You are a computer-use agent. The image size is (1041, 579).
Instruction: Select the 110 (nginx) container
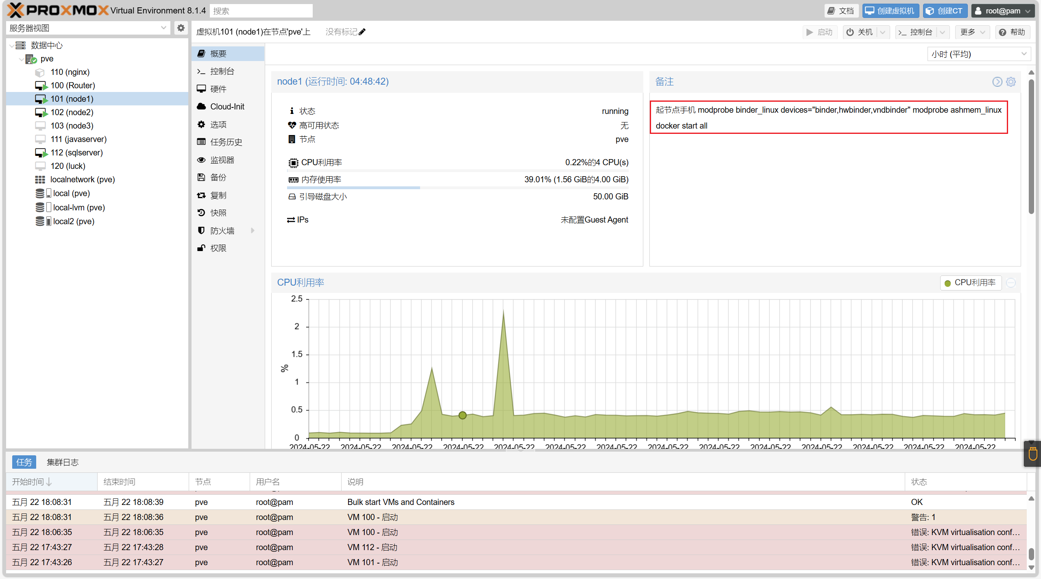(x=70, y=72)
